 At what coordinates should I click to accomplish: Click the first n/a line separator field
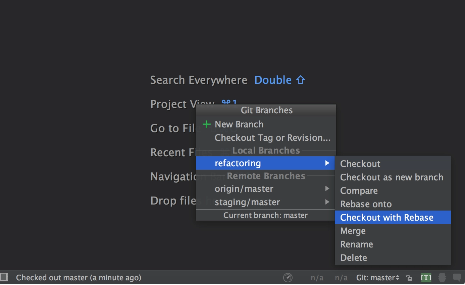[317, 278]
